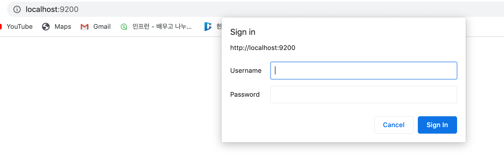The image size is (504, 157).
Task: Click the localhost:9200 address bar text
Action: [52, 10]
